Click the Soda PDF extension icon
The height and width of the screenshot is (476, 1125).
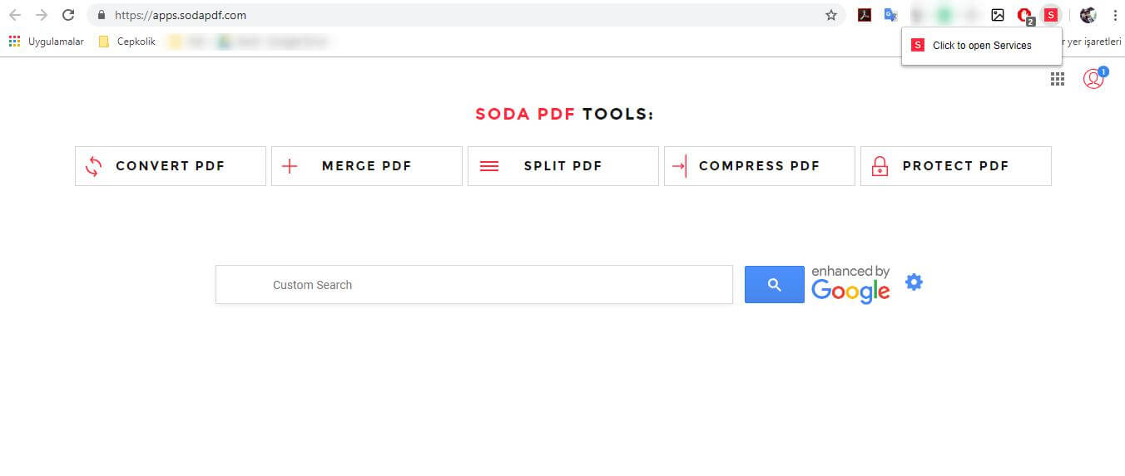tap(1051, 15)
